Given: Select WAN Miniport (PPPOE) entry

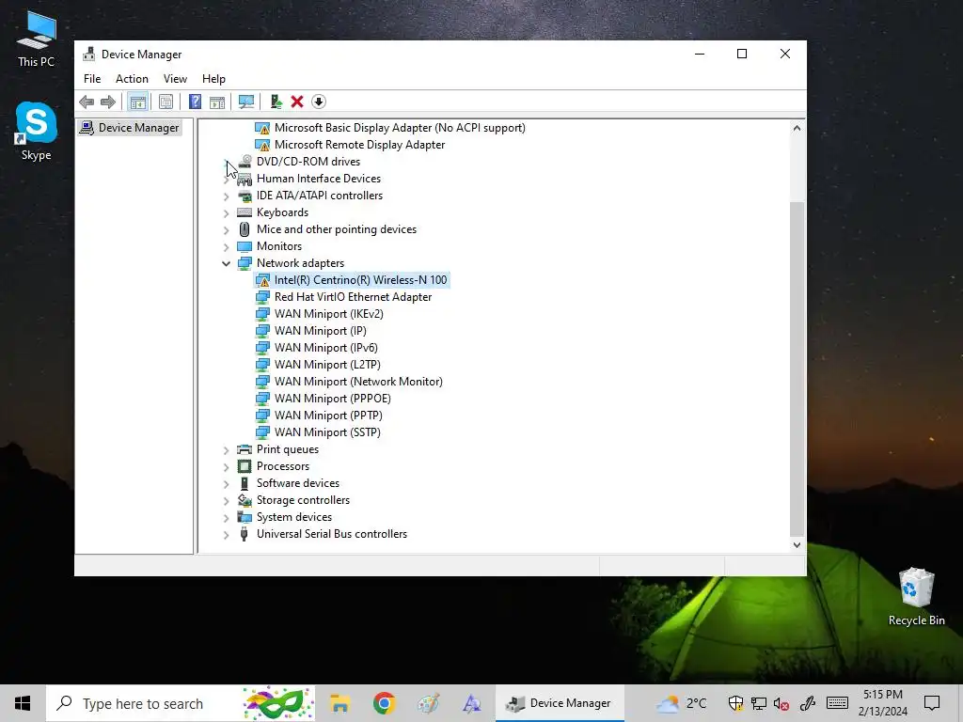Looking at the screenshot, I should point(332,399).
